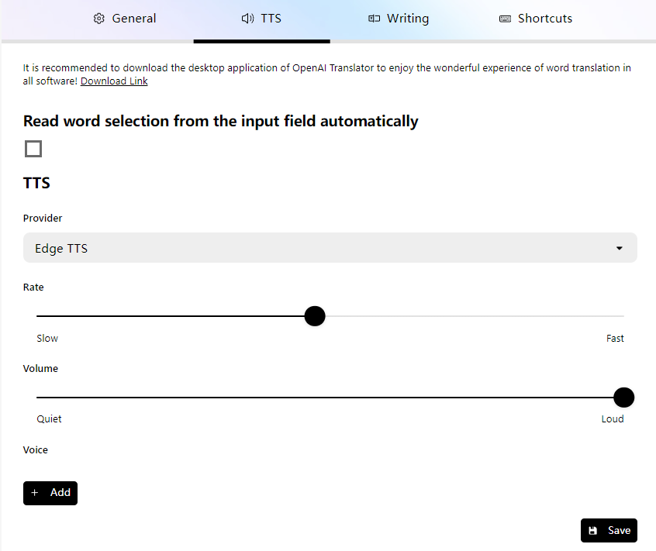Open the Download Link for the desktop app
Viewport: 656px width, 551px height.
[x=114, y=81]
